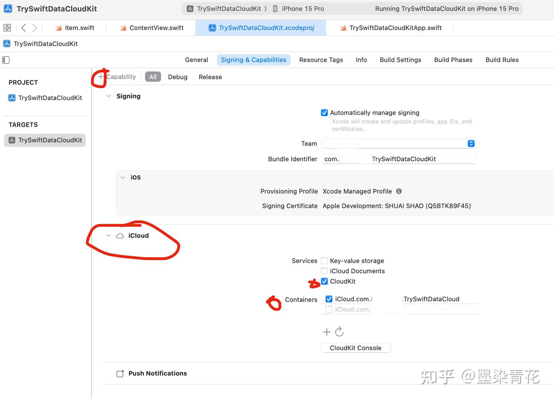Open the CloudKit Console
Image resolution: width=554 pixels, height=399 pixels.
tap(355, 348)
